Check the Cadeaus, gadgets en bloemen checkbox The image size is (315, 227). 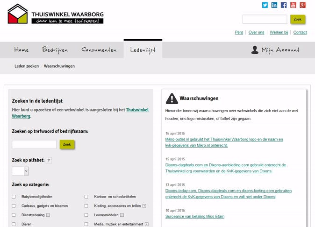pos(14,206)
